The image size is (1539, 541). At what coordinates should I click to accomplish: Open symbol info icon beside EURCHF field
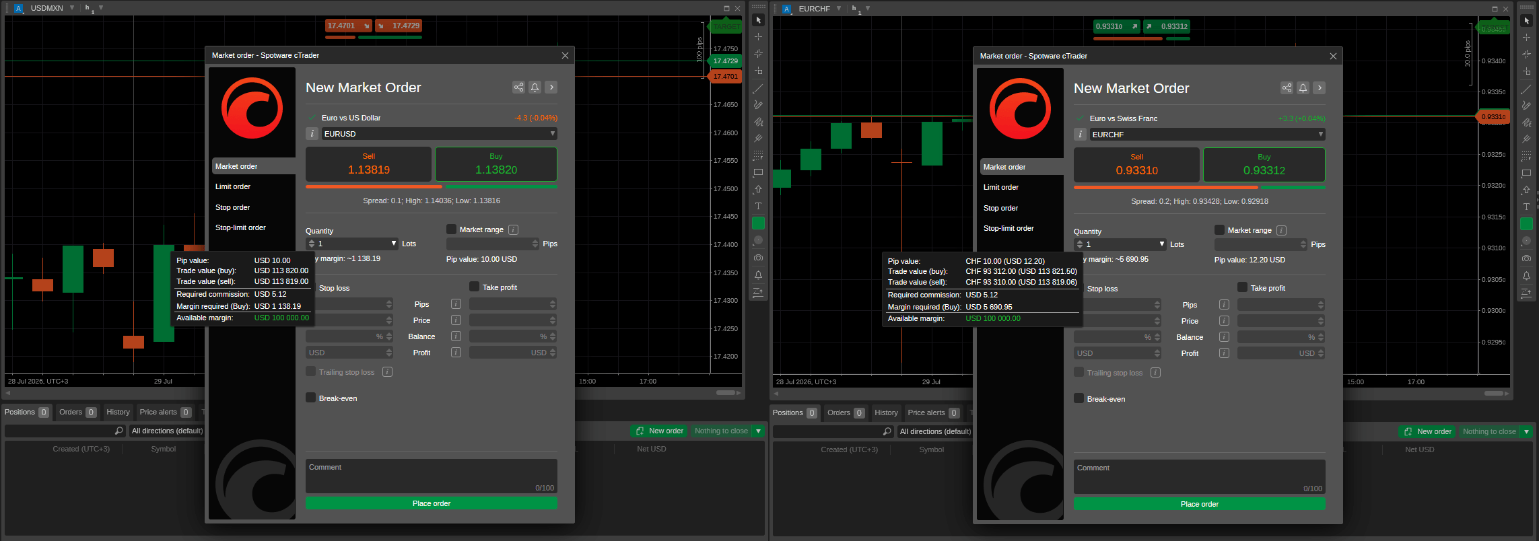(x=1080, y=135)
